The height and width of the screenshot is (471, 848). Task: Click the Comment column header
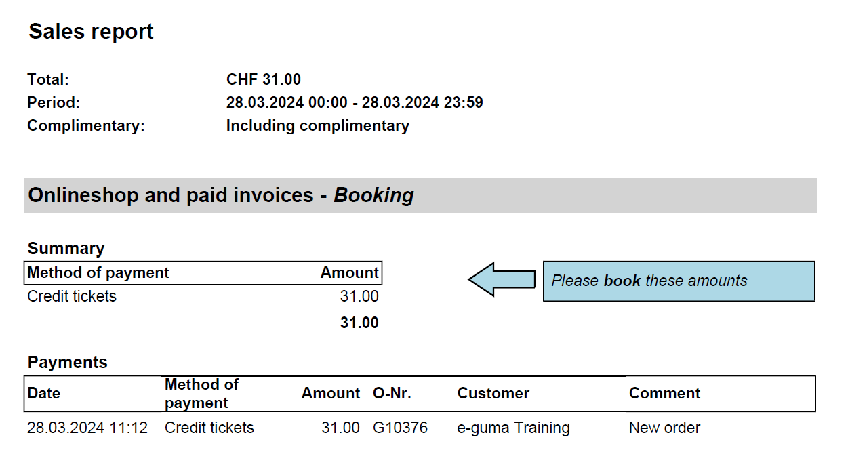665,394
